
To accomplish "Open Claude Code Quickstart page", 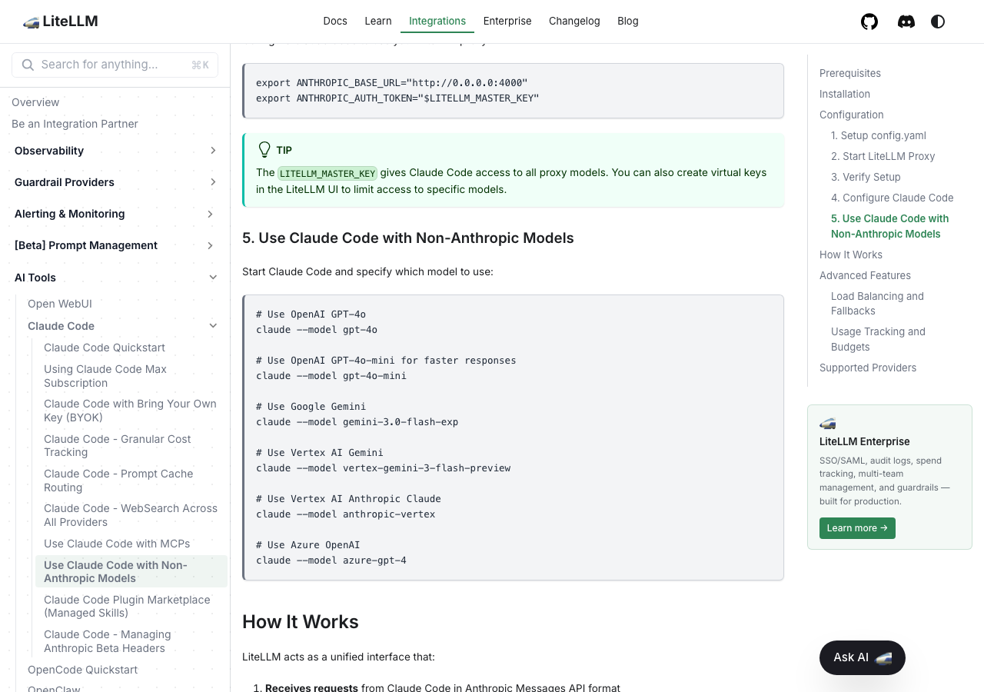I will pos(105,348).
